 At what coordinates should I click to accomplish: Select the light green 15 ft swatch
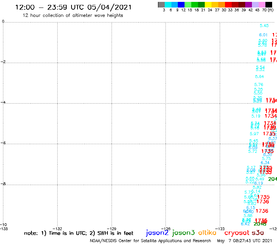point(188,5)
